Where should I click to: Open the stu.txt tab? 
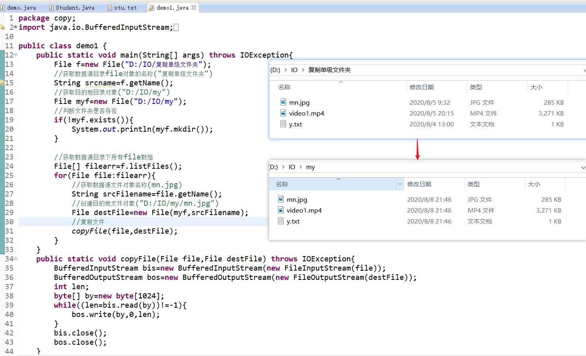(122, 8)
